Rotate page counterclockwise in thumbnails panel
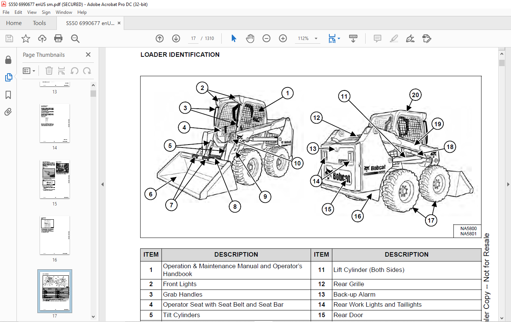511x322 pixels. (75, 71)
